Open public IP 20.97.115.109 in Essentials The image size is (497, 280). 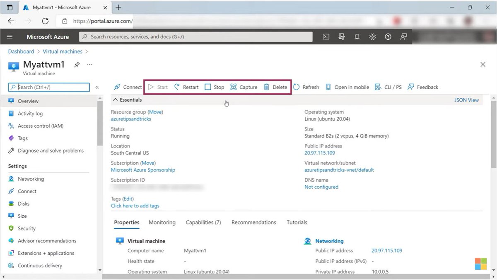pos(320,153)
